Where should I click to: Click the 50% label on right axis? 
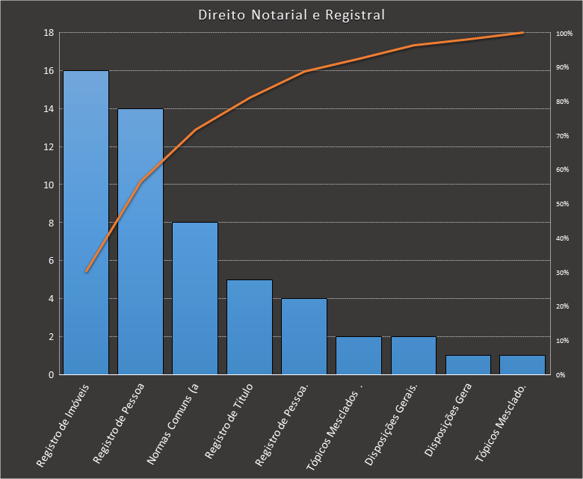(563, 204)
